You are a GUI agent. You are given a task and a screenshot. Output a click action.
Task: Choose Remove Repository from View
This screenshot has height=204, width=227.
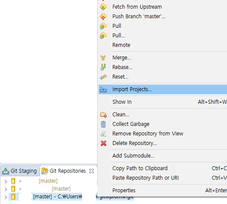[x=163, y=134]
